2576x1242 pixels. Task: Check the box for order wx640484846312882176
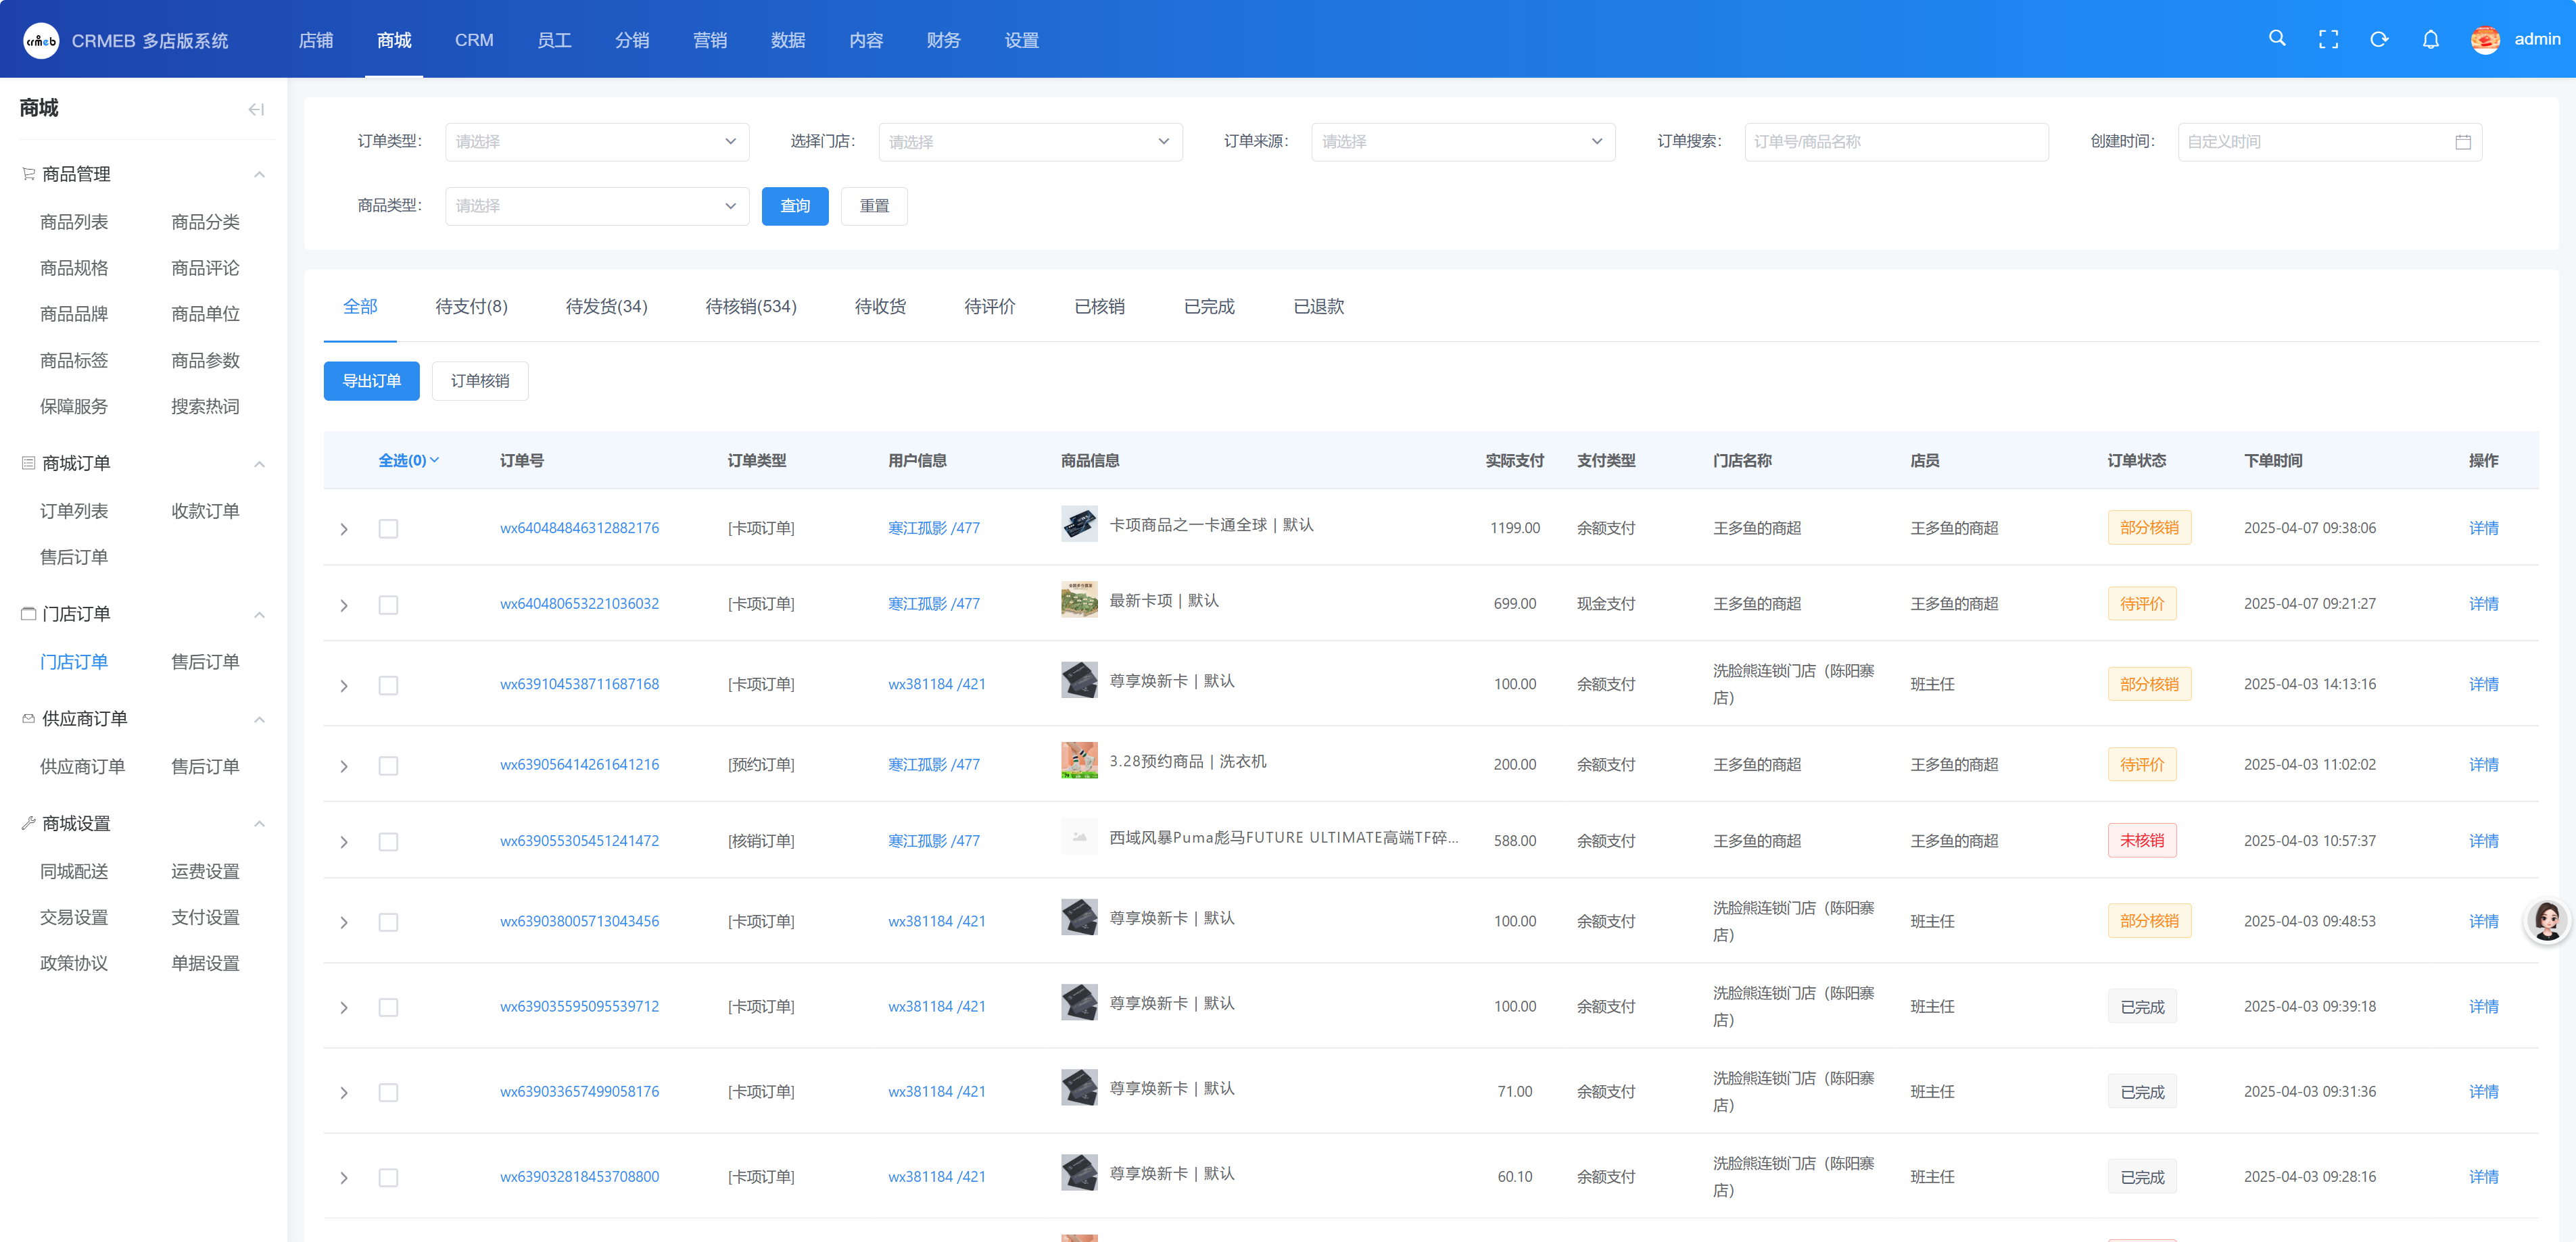(x=388, y=528)
